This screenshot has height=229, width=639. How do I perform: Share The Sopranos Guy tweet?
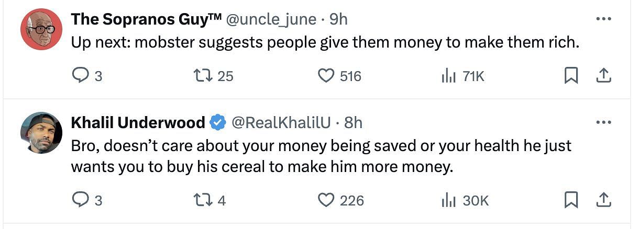(603, 76)
